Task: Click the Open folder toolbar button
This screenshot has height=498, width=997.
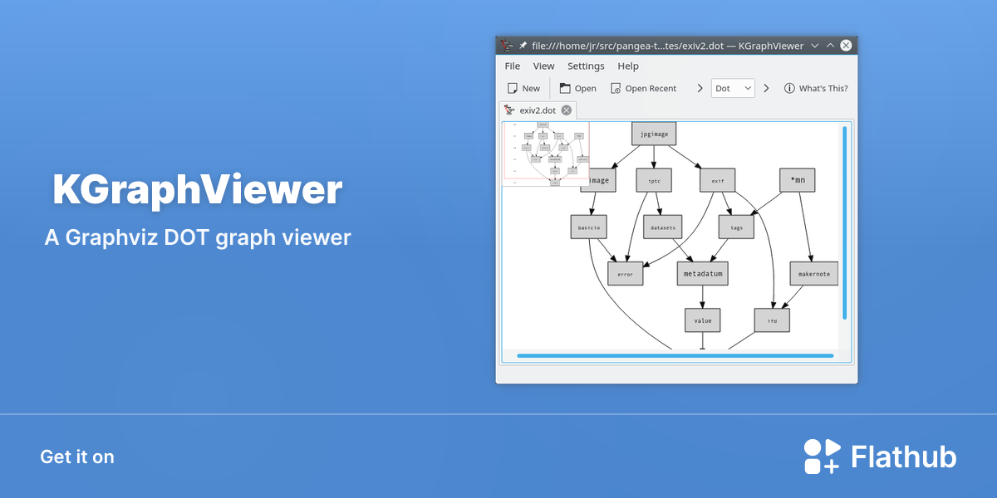Action: pos(577,88)
